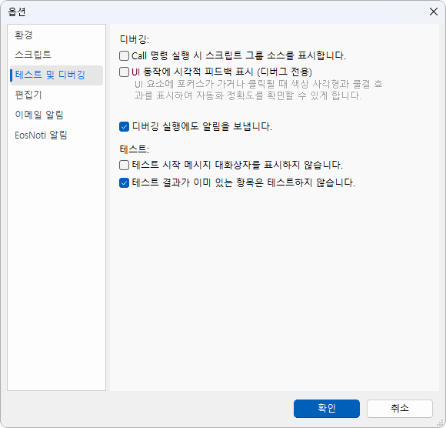Confirm with the 확인 button
The width and height of the screenshot is (446, 428).
pyautogui.click(x=327, y=409)
